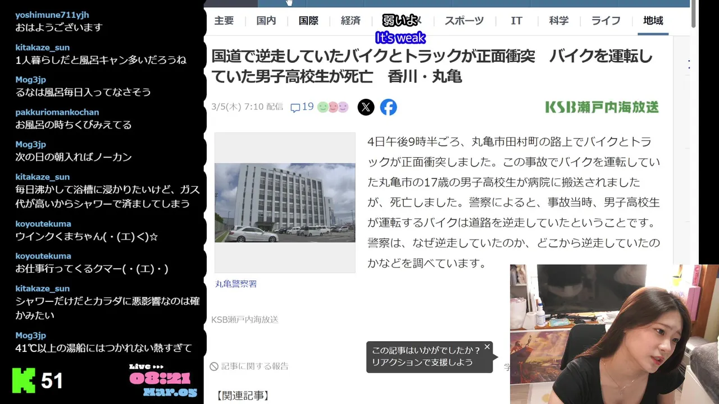Share the article on X
Image resolution: width=719 pixels, height=404 pixels.
pyautogui.click(x=366, y=107)
